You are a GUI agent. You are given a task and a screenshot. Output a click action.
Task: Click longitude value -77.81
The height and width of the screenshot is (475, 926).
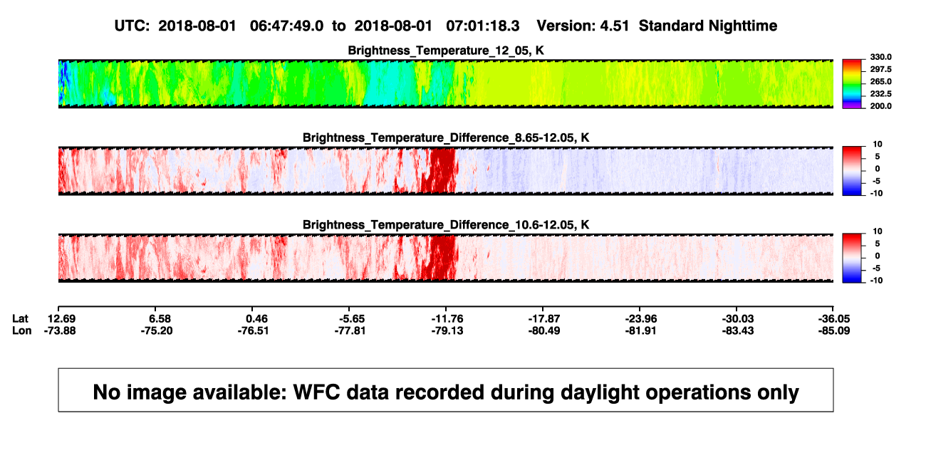point(349,330)
